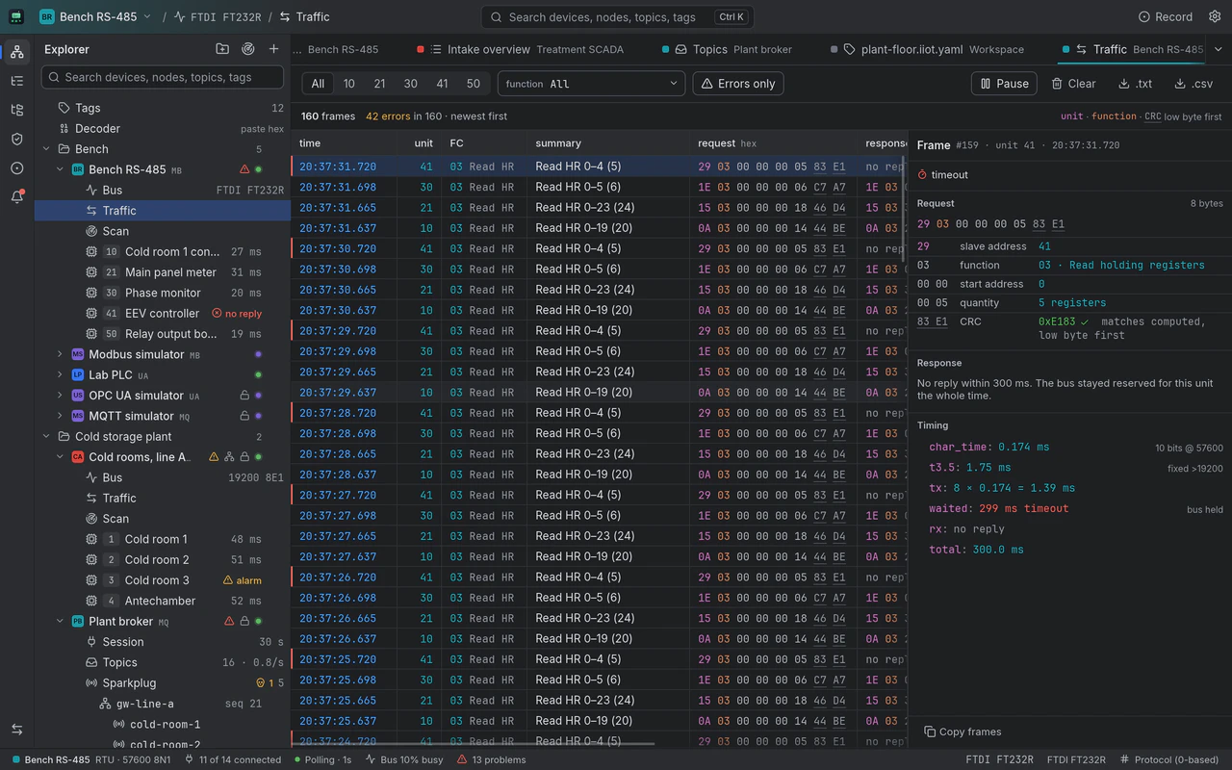
Task: Click the radar scan icon in Explorer header
Action: pyautogui.click(x=248, y=49)
